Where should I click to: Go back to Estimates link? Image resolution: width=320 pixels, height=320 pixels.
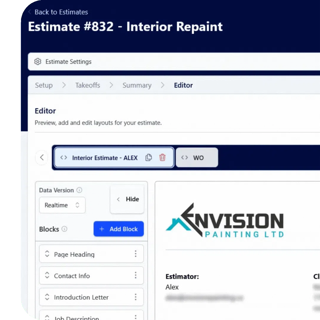tap(58, 12)
